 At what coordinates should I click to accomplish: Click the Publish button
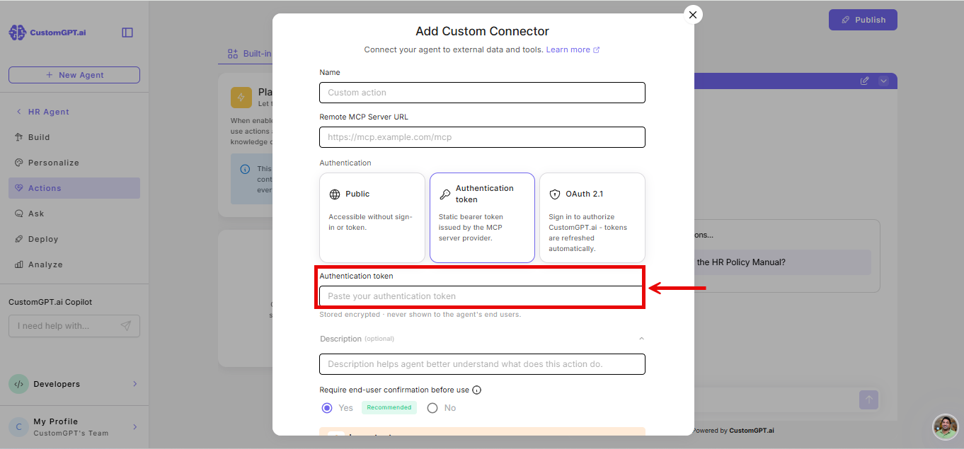(863, 20)
